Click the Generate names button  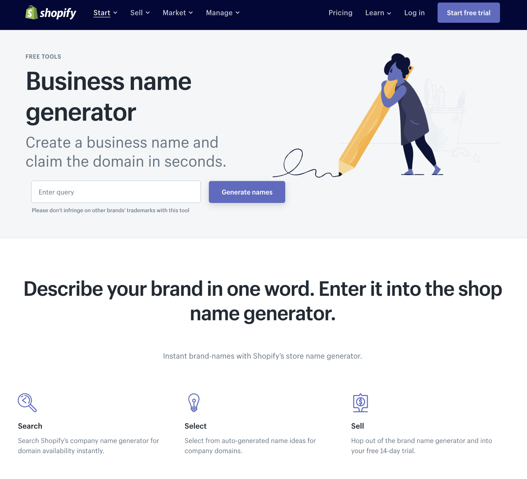click(246, 192)
